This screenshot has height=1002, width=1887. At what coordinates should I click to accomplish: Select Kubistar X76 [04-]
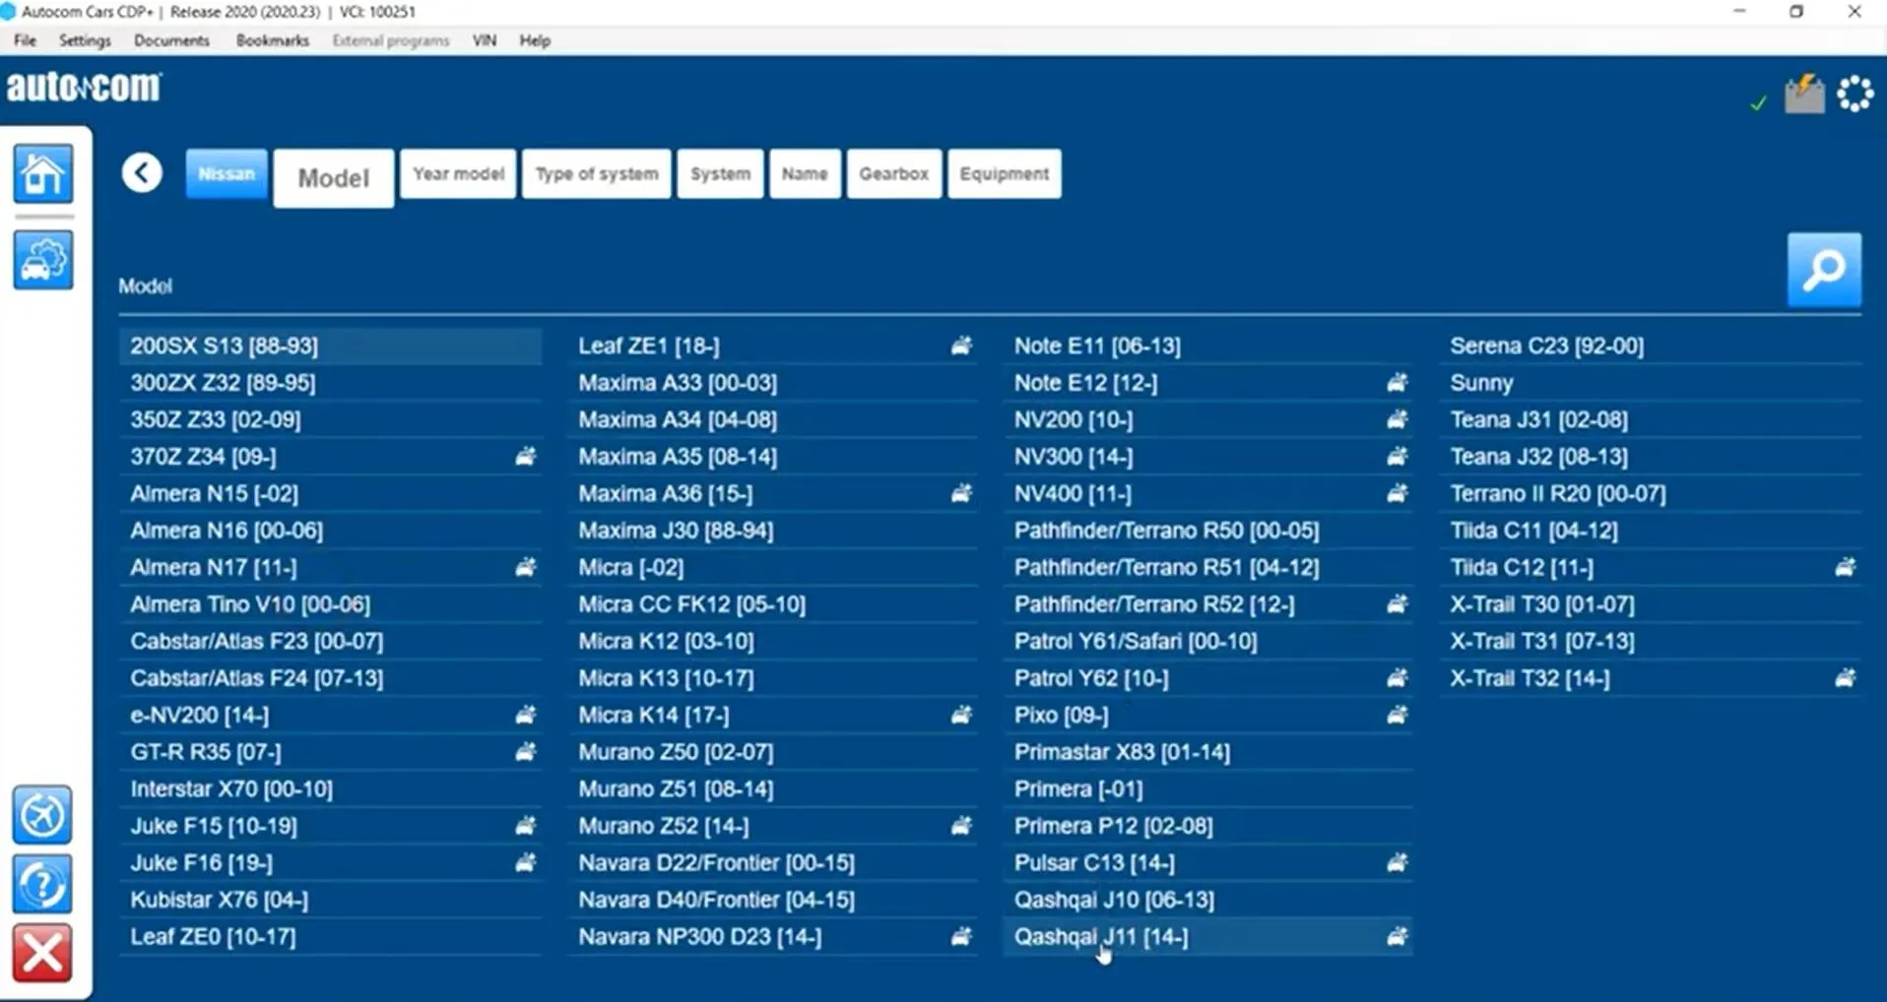(331, 900)
